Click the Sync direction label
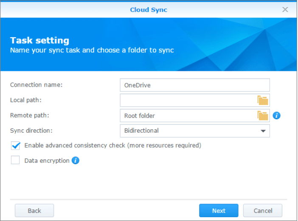The image size is (298, 221). [31, 131]
